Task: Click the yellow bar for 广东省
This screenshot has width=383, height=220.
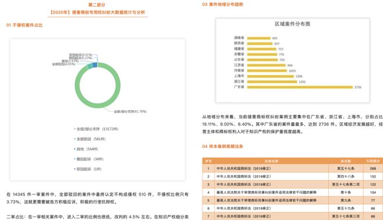Action: [300, 87]
